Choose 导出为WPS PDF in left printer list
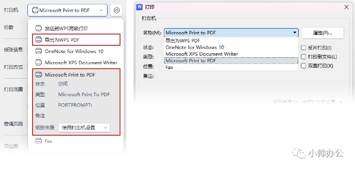The height and width of the screenshot is (169, 355). coord(76,40)
